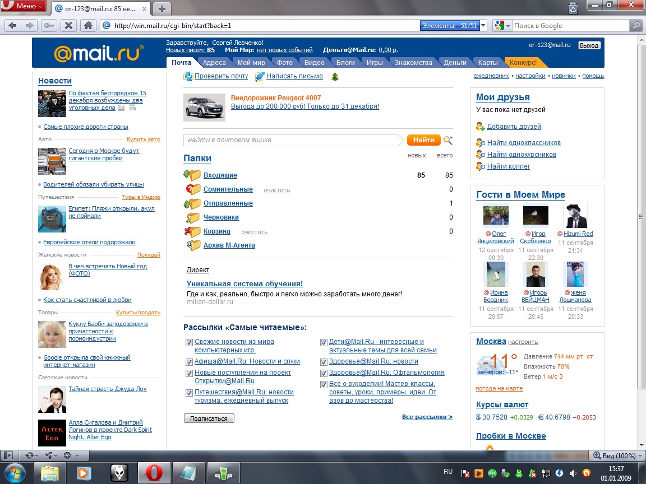
Task: Stop page loading with the X button
Action: click(x=68, y=26)
